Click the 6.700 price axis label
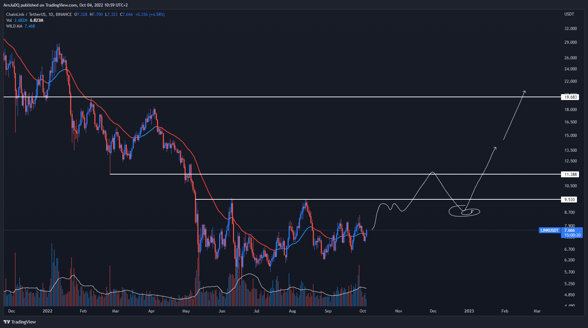Image resolution: width=588 pixels, height=328 pixels. click(x=569, y=249)
